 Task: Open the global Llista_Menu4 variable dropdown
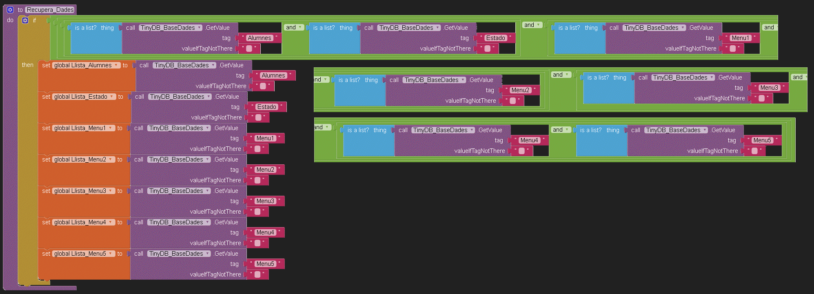(111, 222)
